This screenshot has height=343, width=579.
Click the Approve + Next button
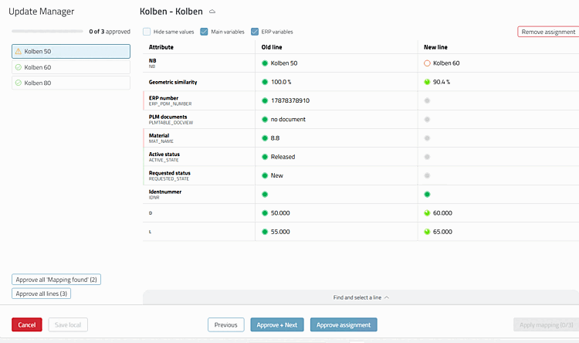[x=277, y=325]
